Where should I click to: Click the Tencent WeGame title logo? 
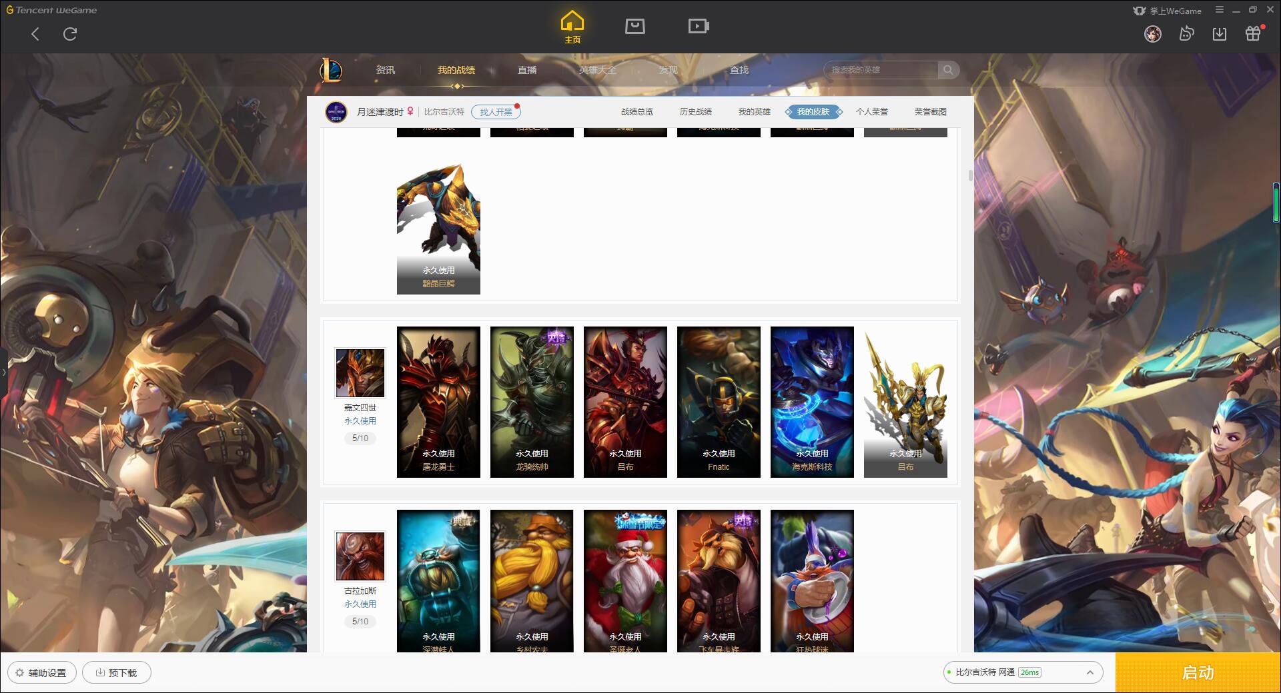point(51,10)
